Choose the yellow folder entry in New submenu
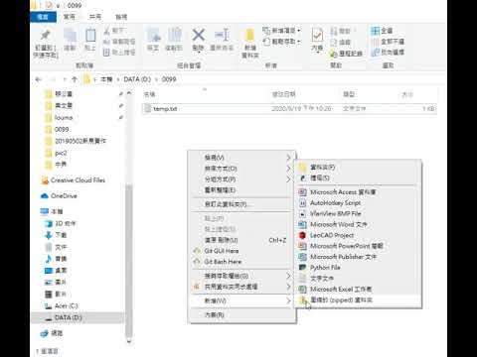 (358, 168)
